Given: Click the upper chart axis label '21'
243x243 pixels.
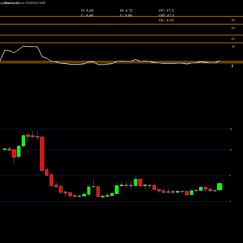Looking at the screenshot, I should click(x=233, y=39).
